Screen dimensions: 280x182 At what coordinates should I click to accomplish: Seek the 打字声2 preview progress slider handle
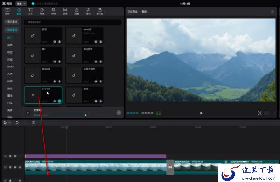[x=86, y=115]
